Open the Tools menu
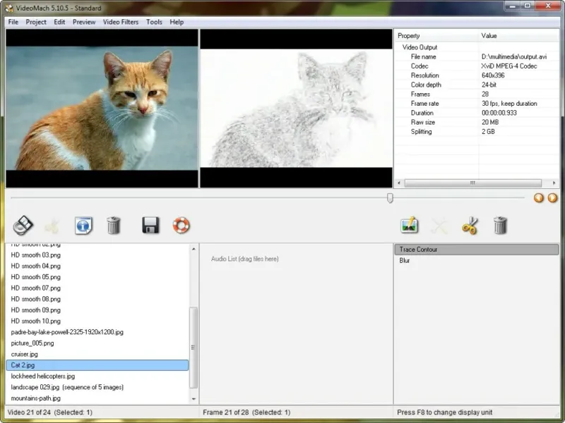 pyautogui.click(x=154, y=22)
